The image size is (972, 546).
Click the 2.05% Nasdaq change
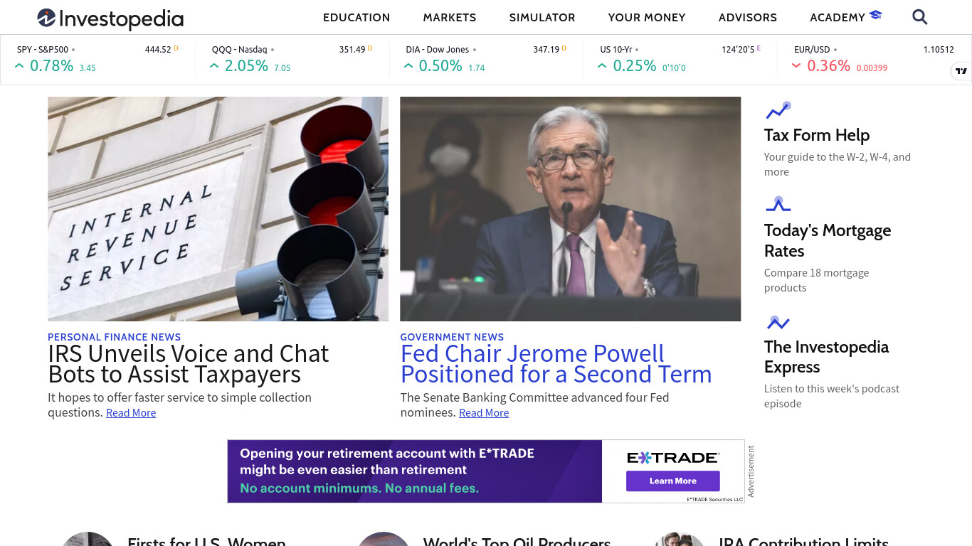coord(246,65)
